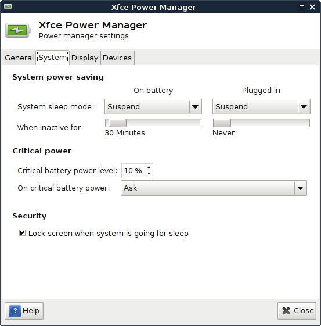This screenshot has width=321, height=326.
Task: Switch to the General tab
Action: point(19,58)
